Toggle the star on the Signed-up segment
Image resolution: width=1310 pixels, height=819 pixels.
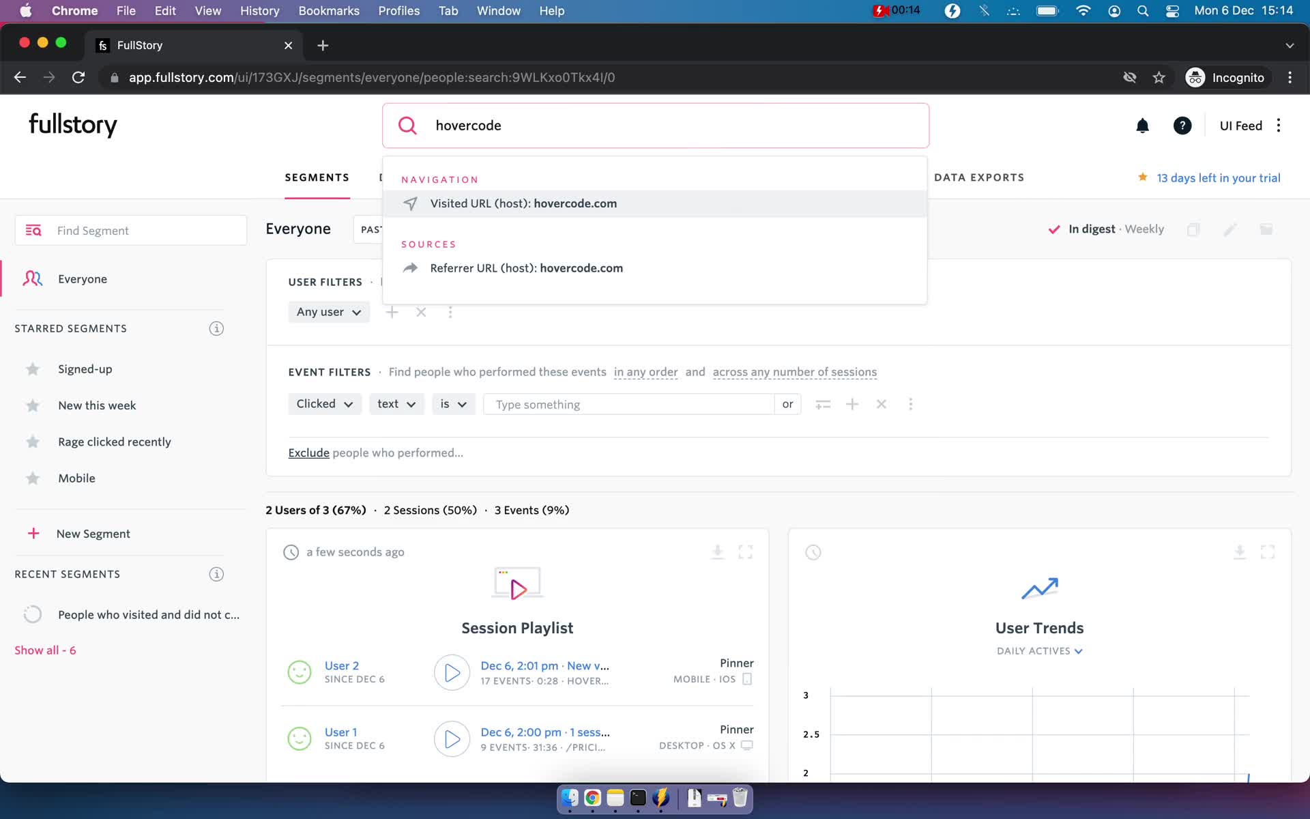click(x=33, y=369)
